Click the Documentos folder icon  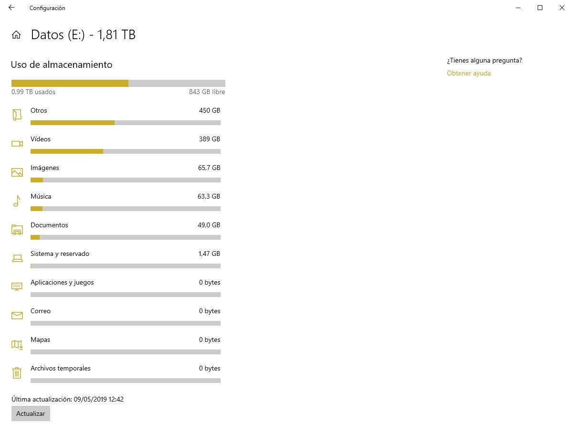click(x=17, y=230)
